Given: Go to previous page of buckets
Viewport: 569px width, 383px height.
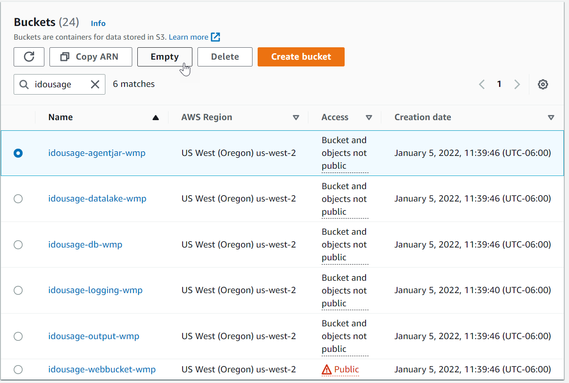Looking at the screenshot, I should pyautogui.click(x=482, y=84).
